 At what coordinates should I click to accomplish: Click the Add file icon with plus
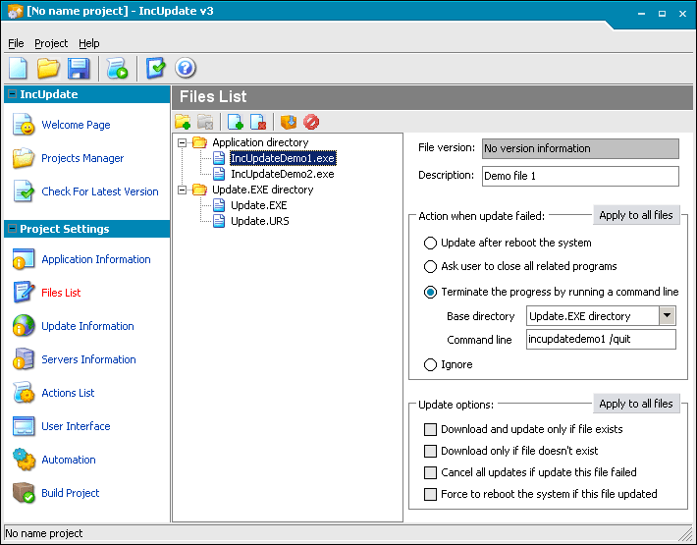pyautogui.click(x=236, y=122)
